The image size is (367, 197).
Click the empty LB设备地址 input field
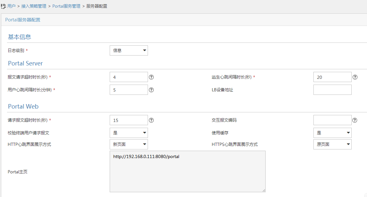click(332, 90)
